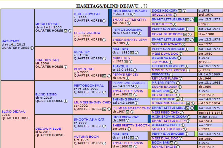Click the DOCS KITTY link
223x148 pixels.
(x=162, y=24)
